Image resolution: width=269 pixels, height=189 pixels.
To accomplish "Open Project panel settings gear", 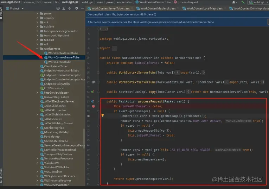I will coord(77,8).
